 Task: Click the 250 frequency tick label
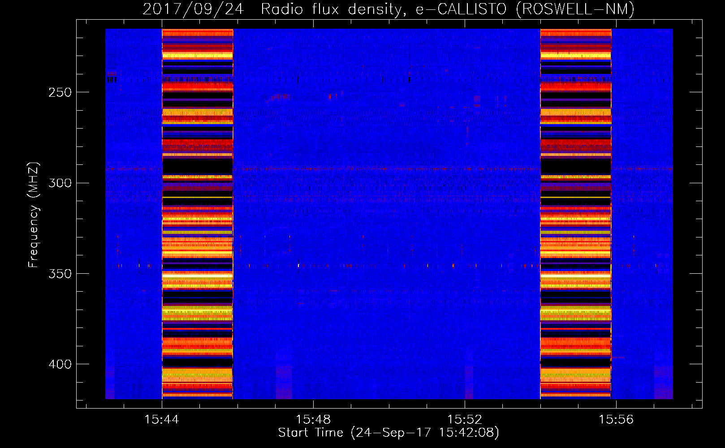coord(60,92)
